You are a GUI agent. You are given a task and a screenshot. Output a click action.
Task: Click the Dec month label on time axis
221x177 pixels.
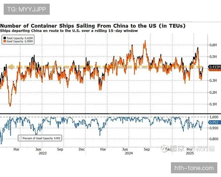(82, 150)
